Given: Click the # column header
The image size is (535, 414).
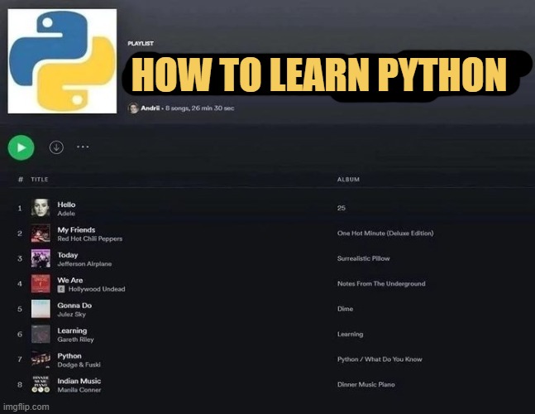Looking at the screenshot, I should click(x=21, y=180).
